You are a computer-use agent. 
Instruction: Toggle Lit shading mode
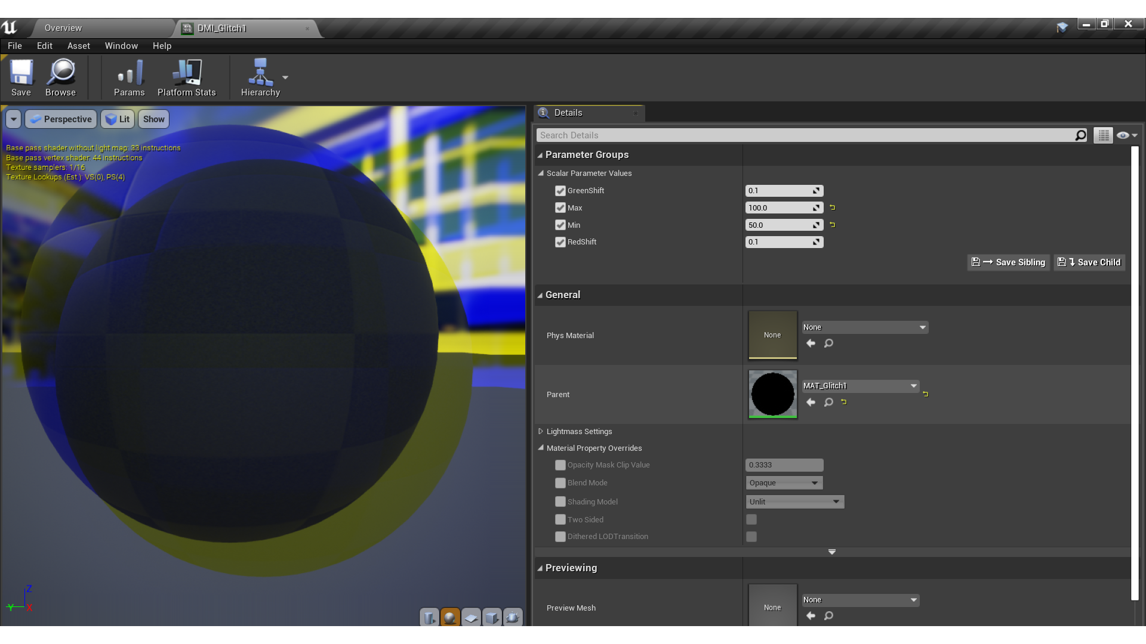118,119
